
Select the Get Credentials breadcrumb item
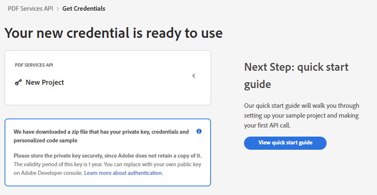pos(84,9)
